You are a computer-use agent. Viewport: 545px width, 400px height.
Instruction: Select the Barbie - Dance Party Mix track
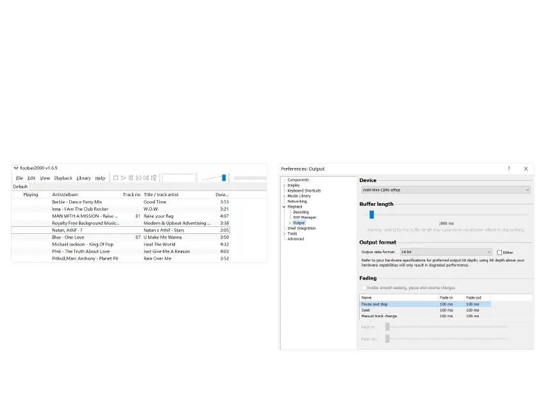click(121, 202)
